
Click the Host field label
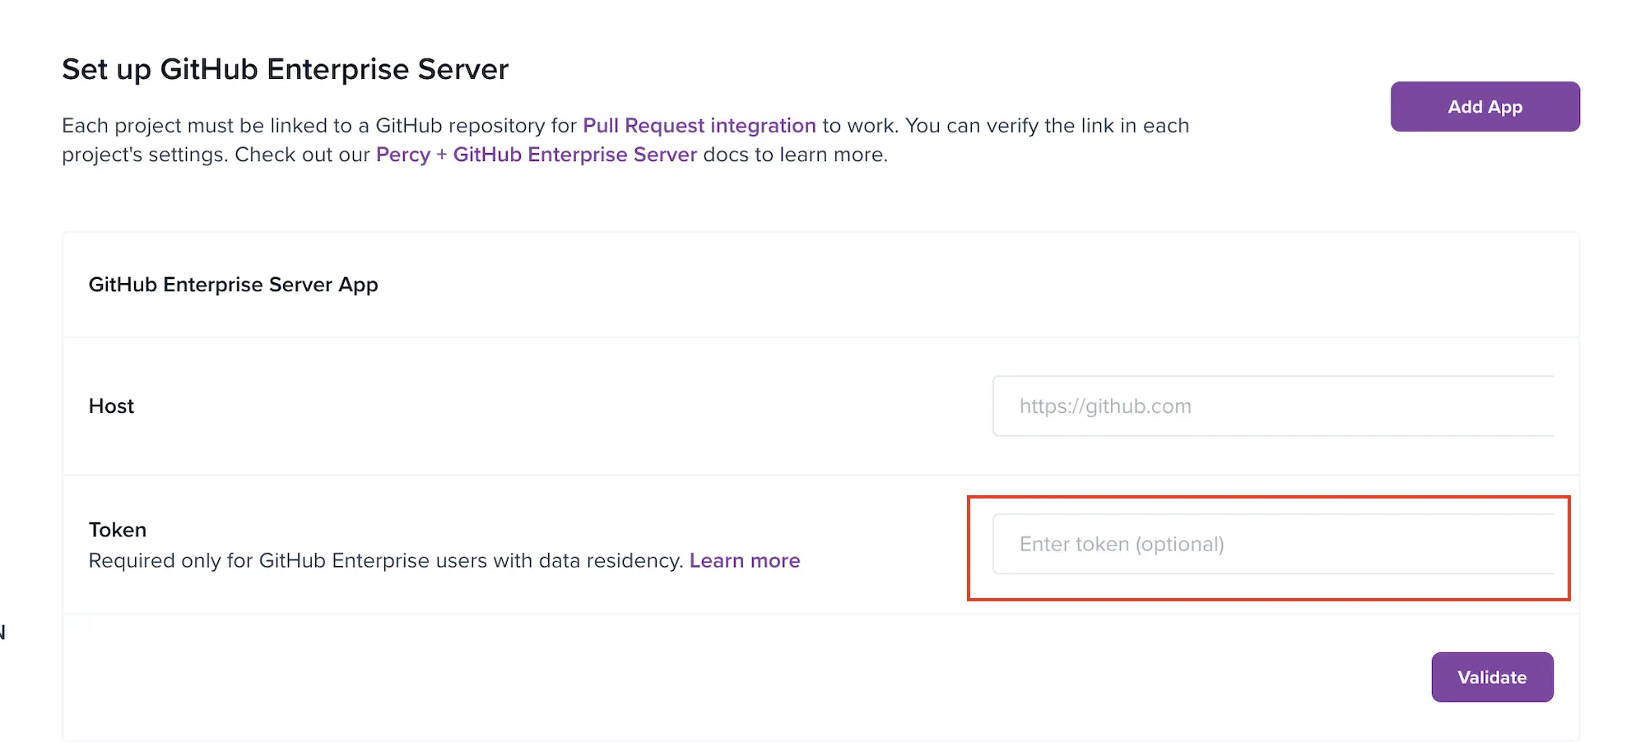[111, 406]
